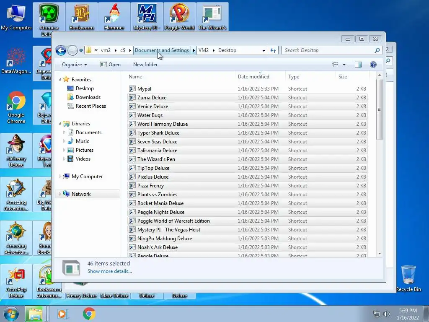
Task: Open Chrome from the taskbar
Action: 89,314
